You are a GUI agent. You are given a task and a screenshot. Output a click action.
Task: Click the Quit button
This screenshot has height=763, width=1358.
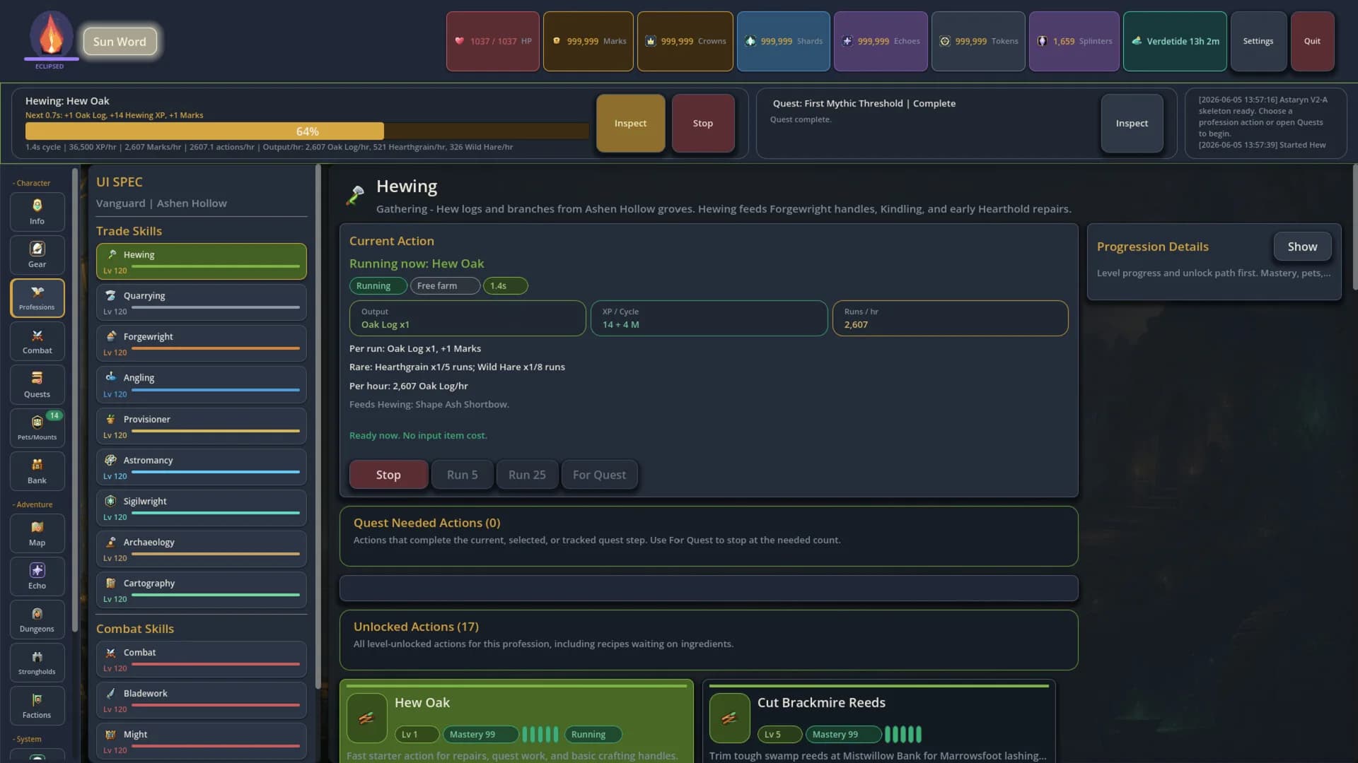[x=1312, y=41]
